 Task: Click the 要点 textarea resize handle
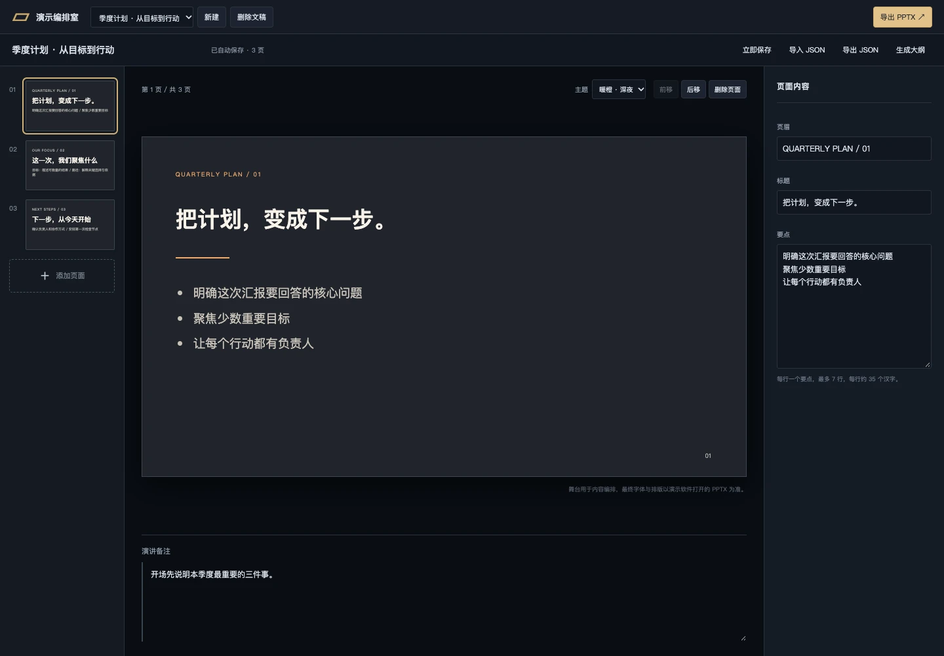click(x=927, y=364)
